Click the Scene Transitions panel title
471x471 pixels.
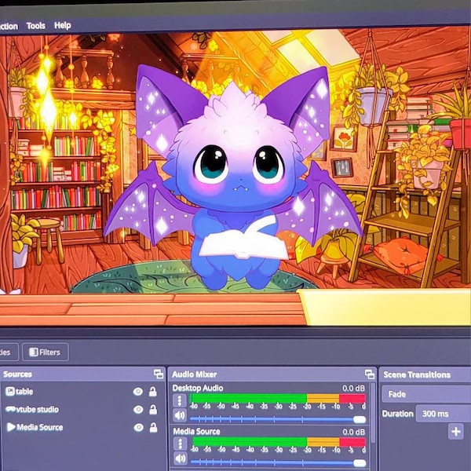click(x=417, y=375)
